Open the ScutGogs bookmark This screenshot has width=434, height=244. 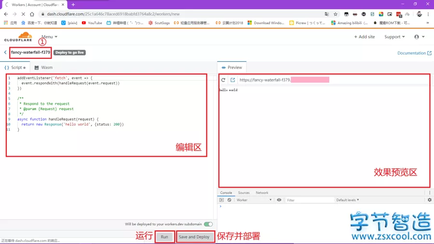click(159, 23)
